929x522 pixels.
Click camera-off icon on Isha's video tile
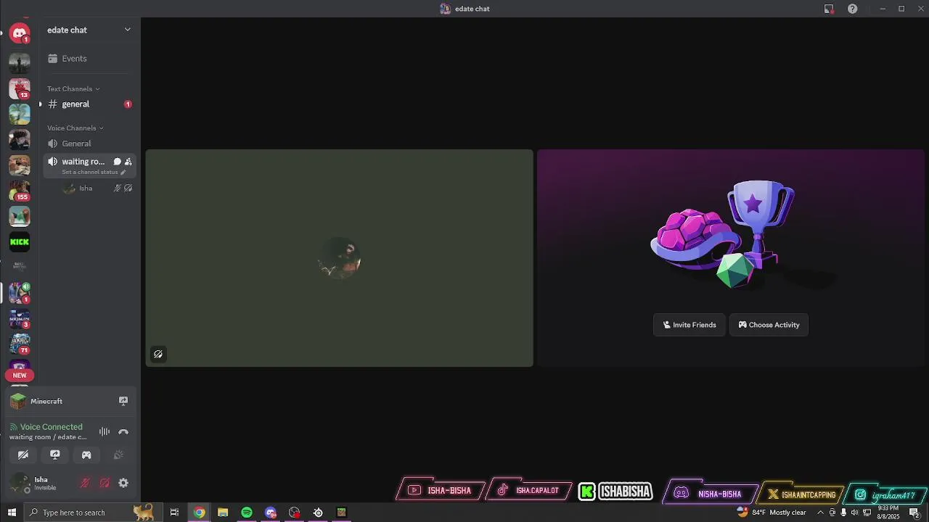[158, 355]
